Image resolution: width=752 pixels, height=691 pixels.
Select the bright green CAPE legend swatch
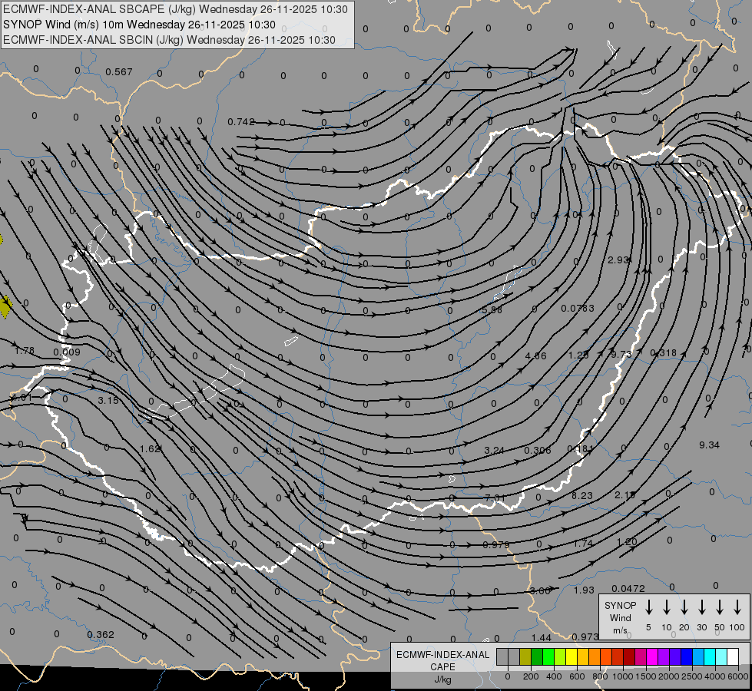(548, 657)
